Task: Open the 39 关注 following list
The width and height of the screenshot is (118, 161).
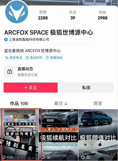Action: 73,15
